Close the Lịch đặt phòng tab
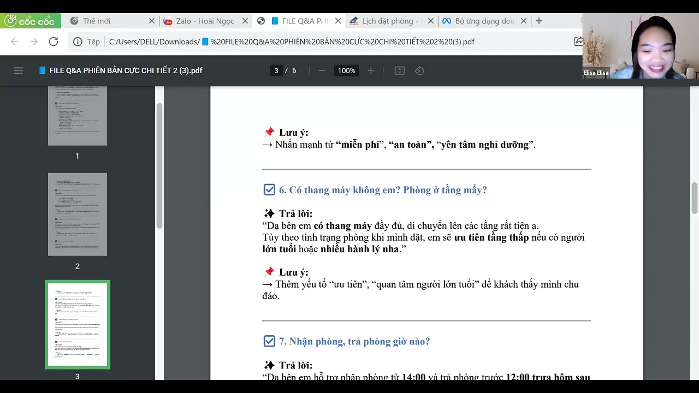Screen dimensions: 699x393 tap(431, 21)
